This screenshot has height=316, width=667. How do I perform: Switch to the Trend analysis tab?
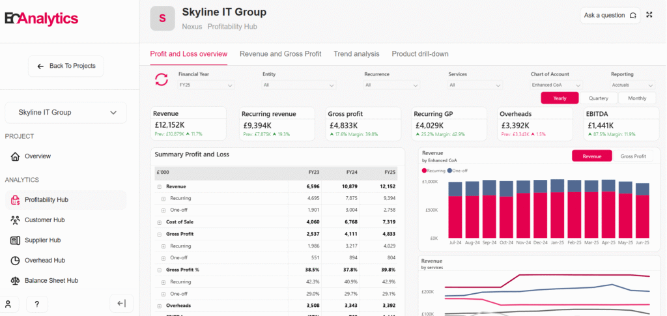point(356,54)
